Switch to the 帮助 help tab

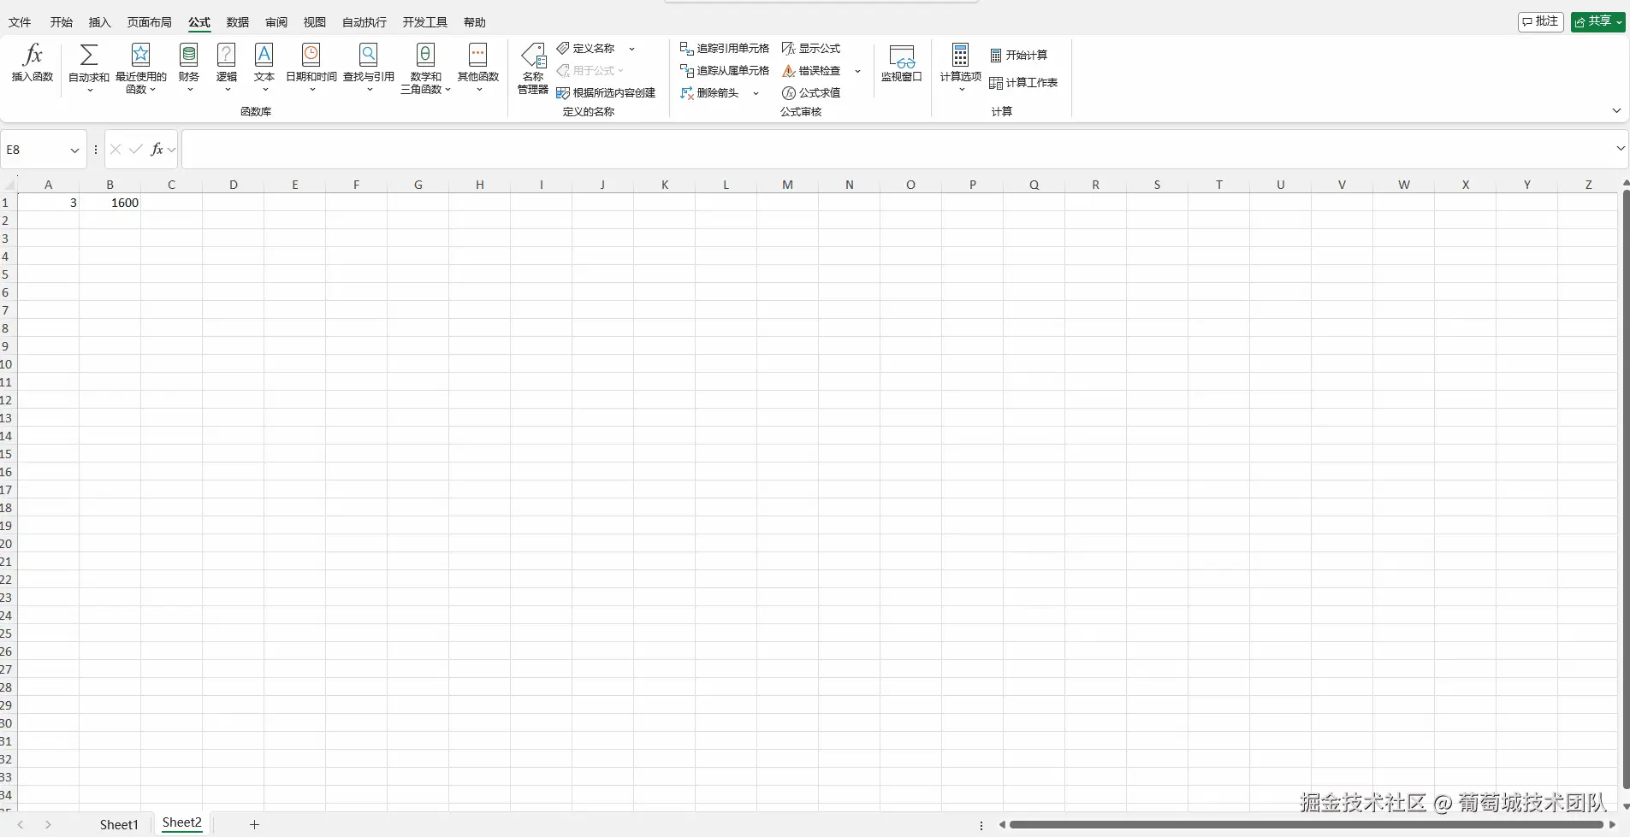tap(475, 22)
